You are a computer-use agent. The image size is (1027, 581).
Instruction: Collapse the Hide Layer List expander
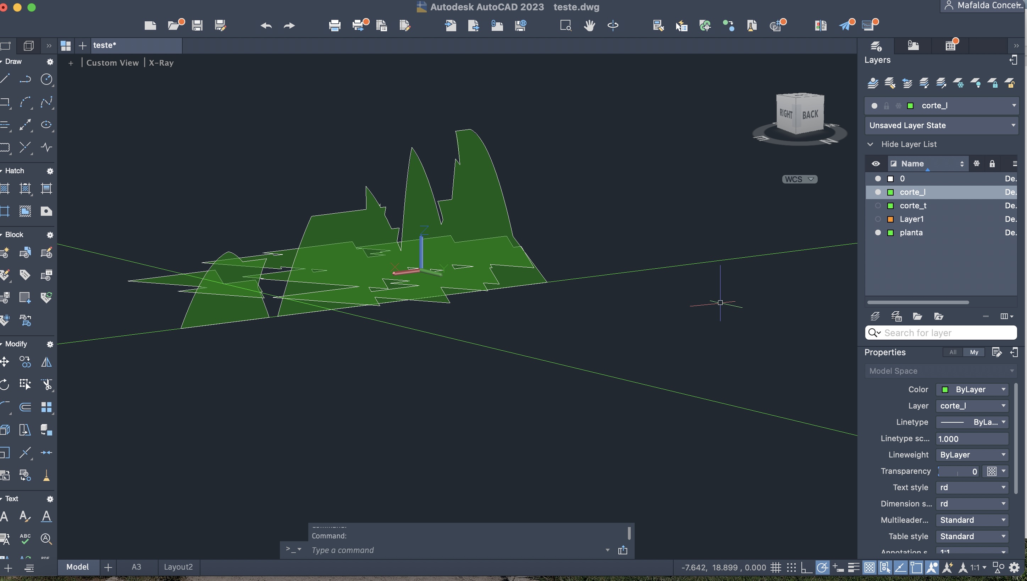870,144
